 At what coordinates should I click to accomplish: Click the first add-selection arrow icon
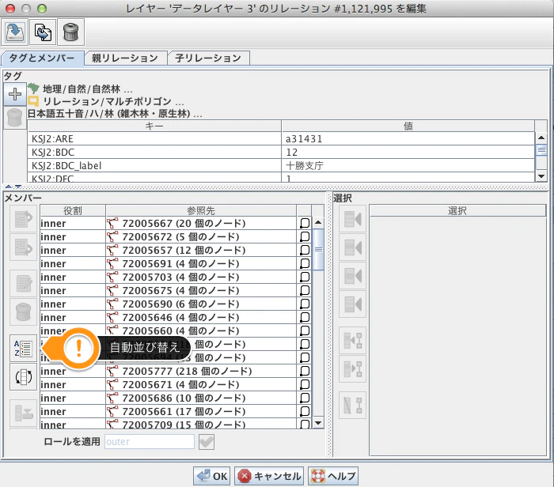pyautogui.click(x=353, y=219)
